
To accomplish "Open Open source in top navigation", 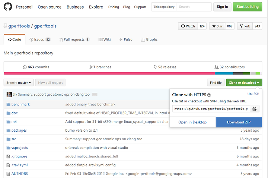I will tap(50, 7).
